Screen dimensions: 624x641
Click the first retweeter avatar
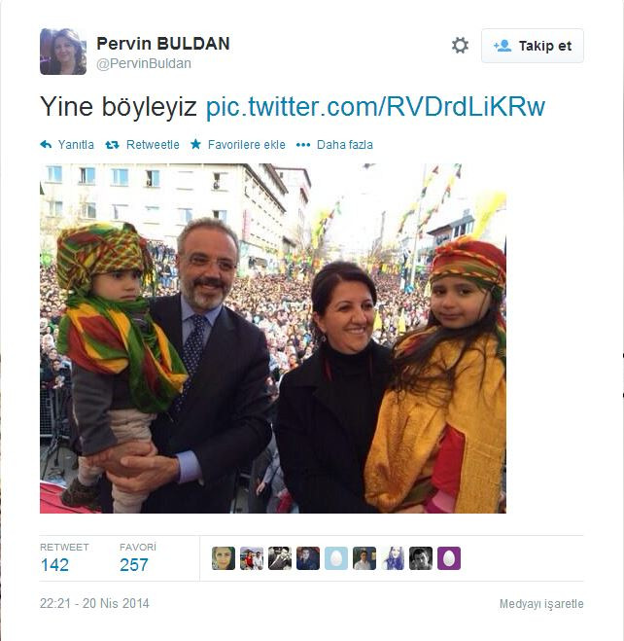coord(224,558)
